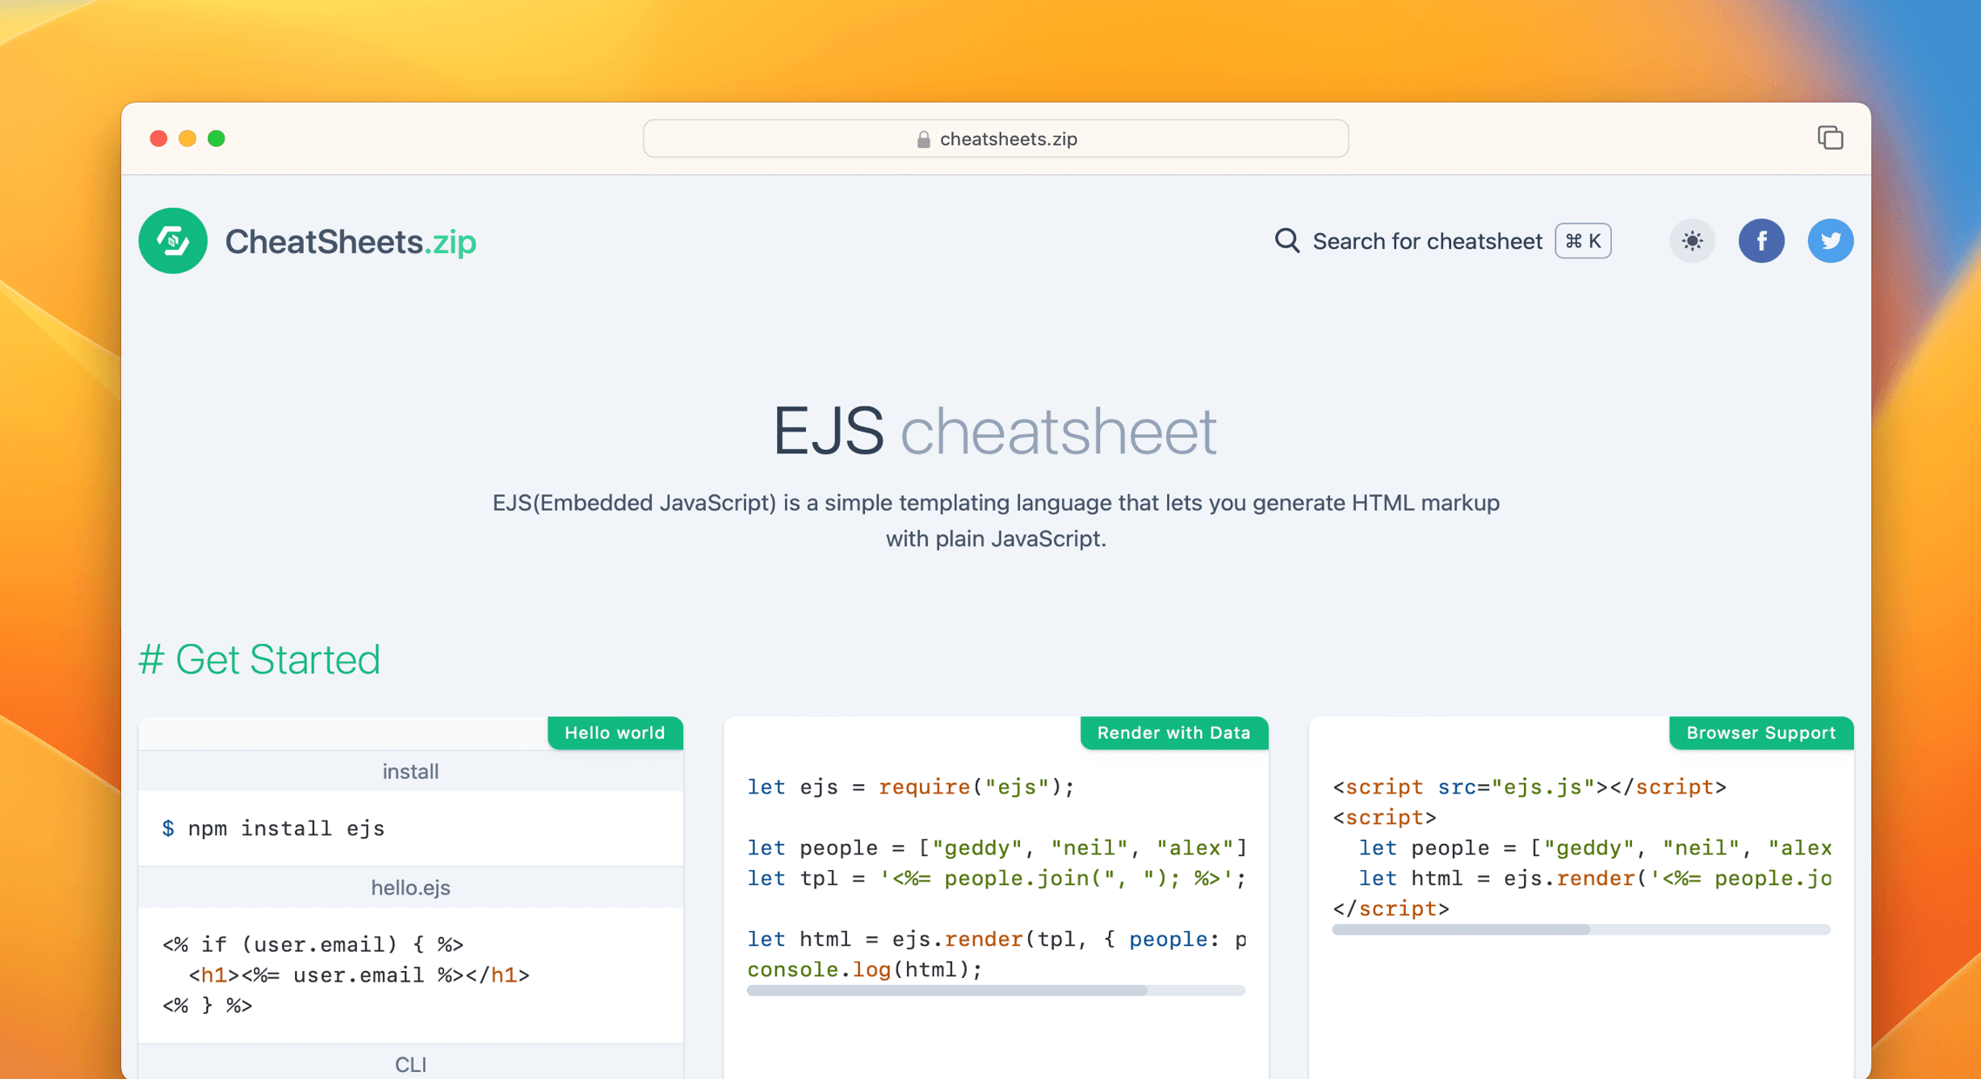Click the ⌘K keyboard shortcut badge

click(x=1582, y=241)
